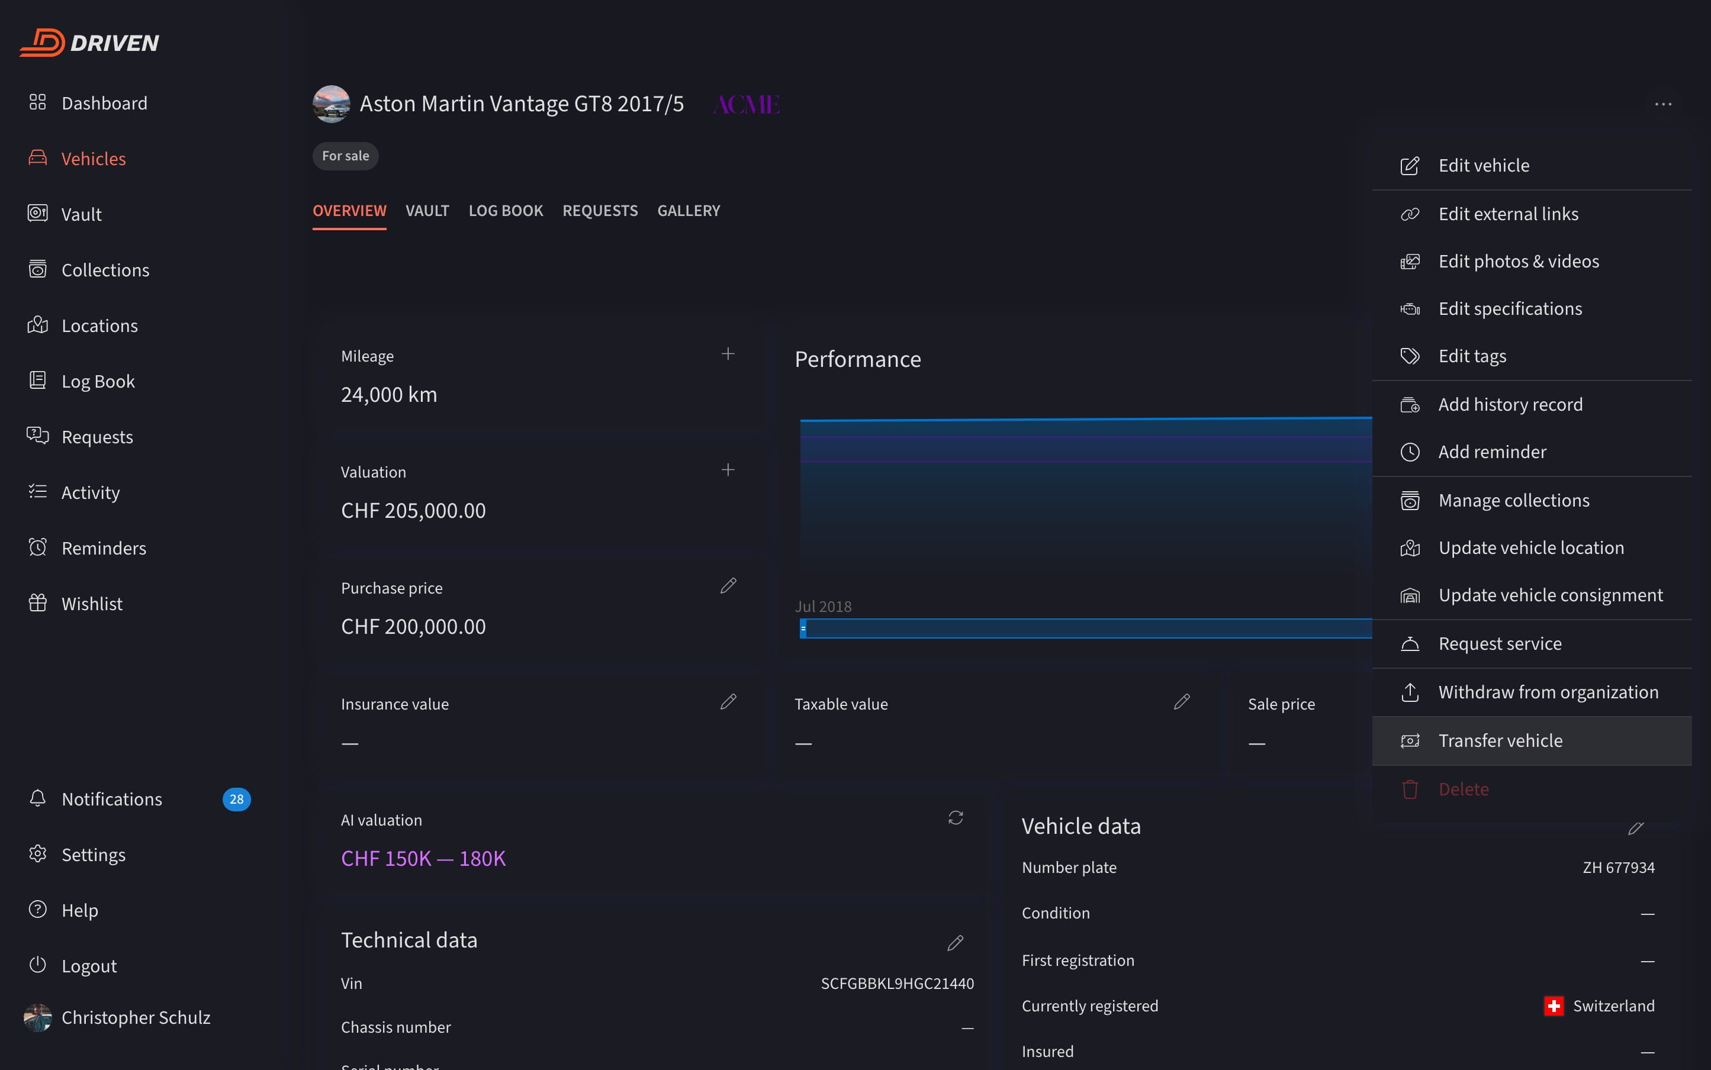The image size is (1711, 1070).
Task: Go to Collections in the sidebar
Action: 105,270
